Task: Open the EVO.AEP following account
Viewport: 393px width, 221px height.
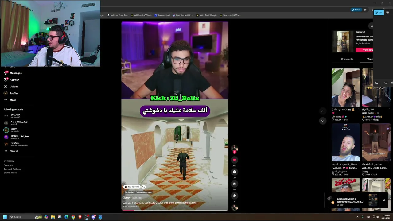Action: tap(12, 116)
